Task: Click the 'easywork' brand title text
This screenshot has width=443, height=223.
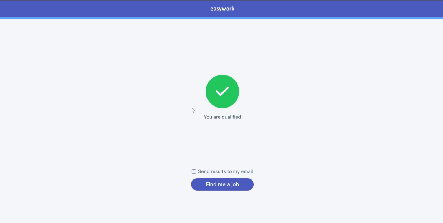Action: (222, 9)
